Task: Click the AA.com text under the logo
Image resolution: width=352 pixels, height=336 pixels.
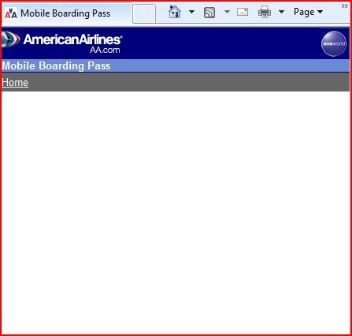Action: (x=105, y=50)
